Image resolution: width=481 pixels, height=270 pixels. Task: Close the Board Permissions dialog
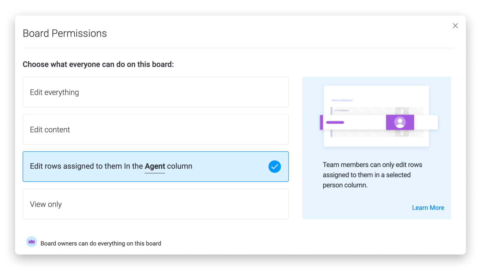coord(455,26)
